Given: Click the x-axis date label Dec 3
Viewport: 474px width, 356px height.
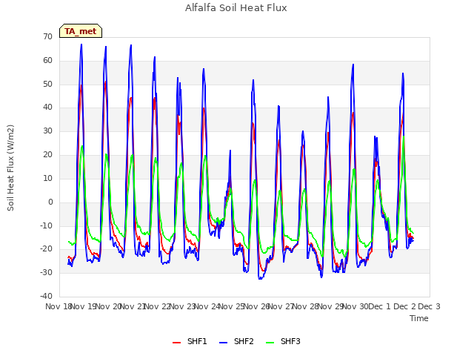Looking at the screenshot, I should [429, 306].
